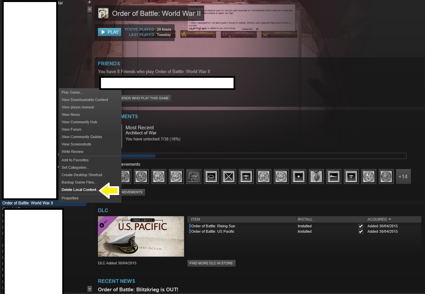Choose View Forum in the context menu
Image resolution: width=425 pixels, height=294 pixels.
click(x=71, y=129)
